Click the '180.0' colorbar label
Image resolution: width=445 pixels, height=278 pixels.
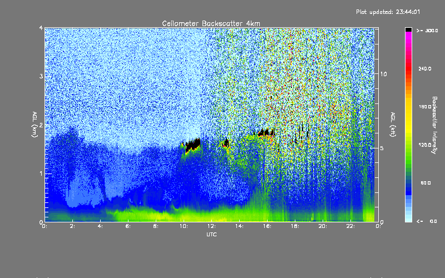(x=425, y=107)
